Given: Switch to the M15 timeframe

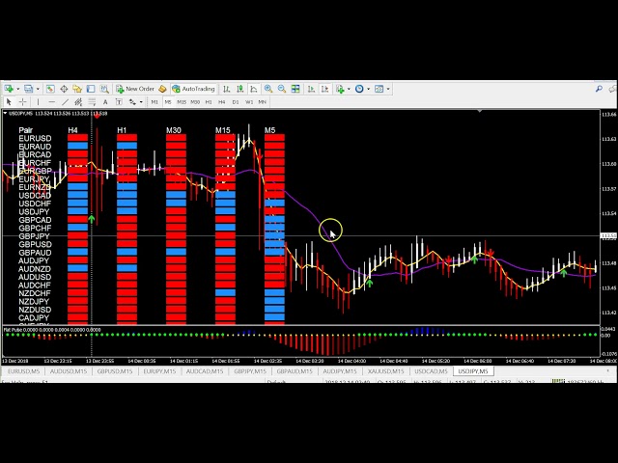Looking at the screenshot, I should tap(182, 101).
